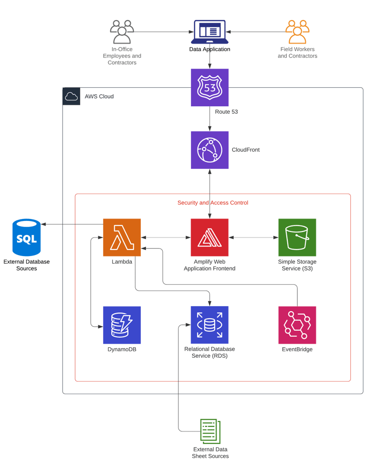Click the 'Data Application' label
The image size is (376, 462).
click(x=210, y=49)
